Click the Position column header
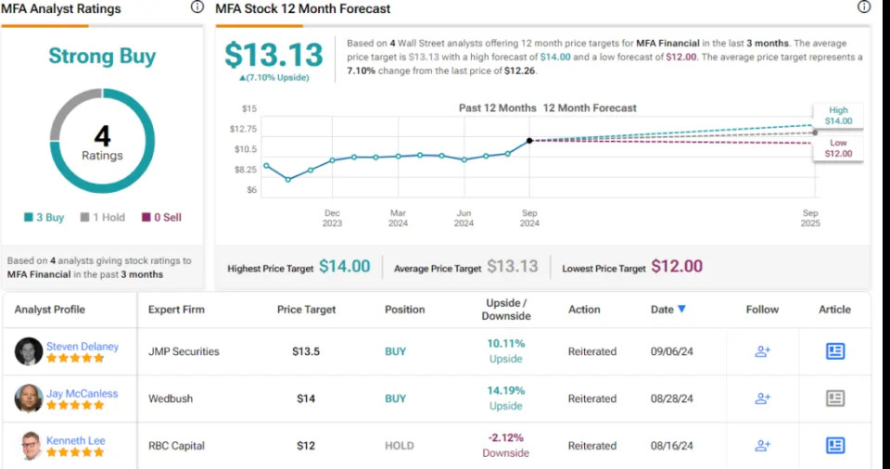The image size is (890, 469). tap(405, 310)
